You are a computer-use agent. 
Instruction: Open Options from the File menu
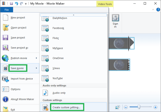click(16, 89)
